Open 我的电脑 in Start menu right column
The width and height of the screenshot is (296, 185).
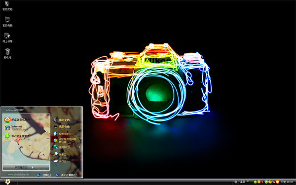[x=62, y=126]
